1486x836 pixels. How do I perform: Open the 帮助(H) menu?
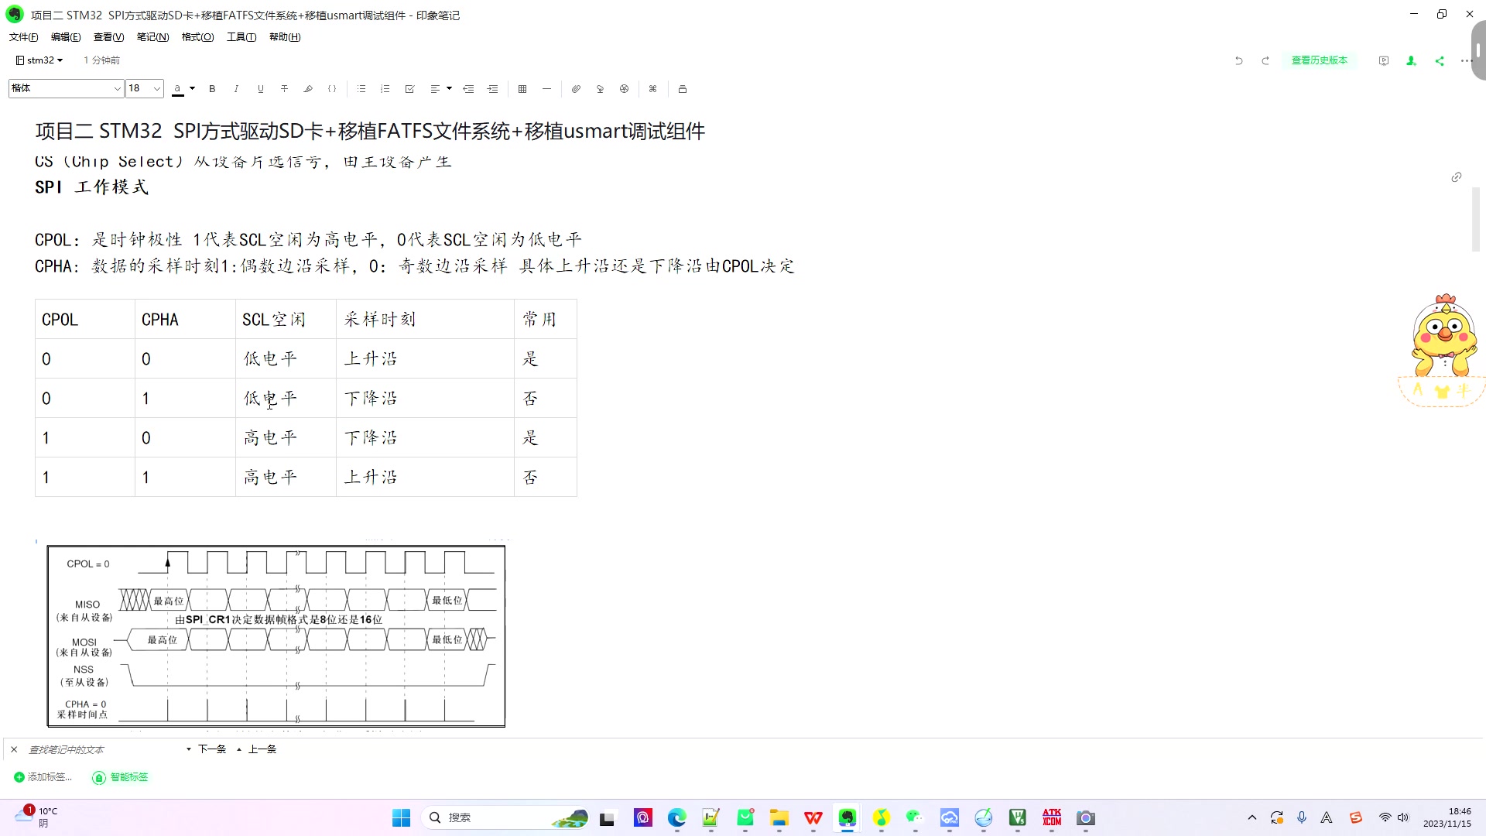coord(285,37)
